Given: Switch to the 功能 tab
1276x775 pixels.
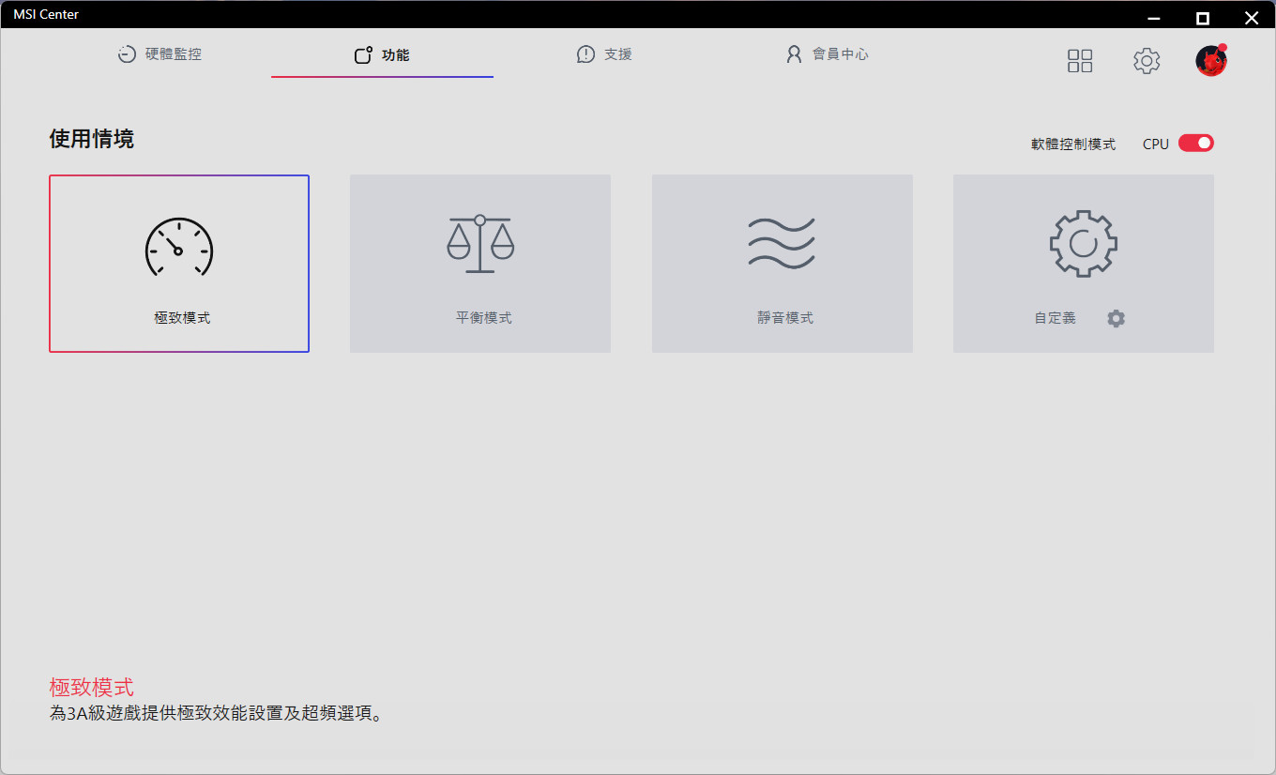Looking at the screenshot, I should click(395, 55).
